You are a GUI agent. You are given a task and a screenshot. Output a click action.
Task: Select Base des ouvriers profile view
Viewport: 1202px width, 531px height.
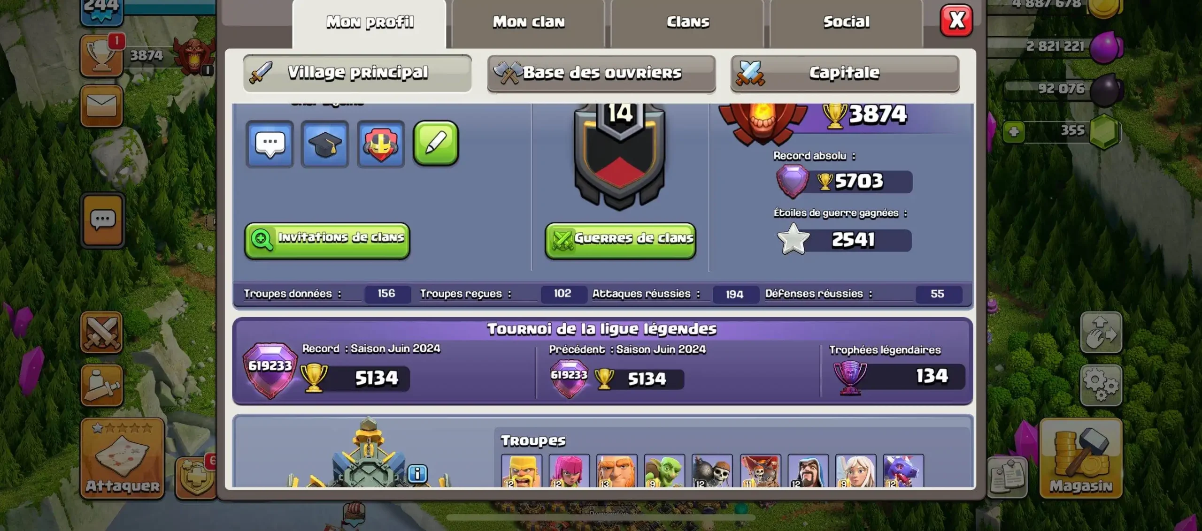click(601, 73)
